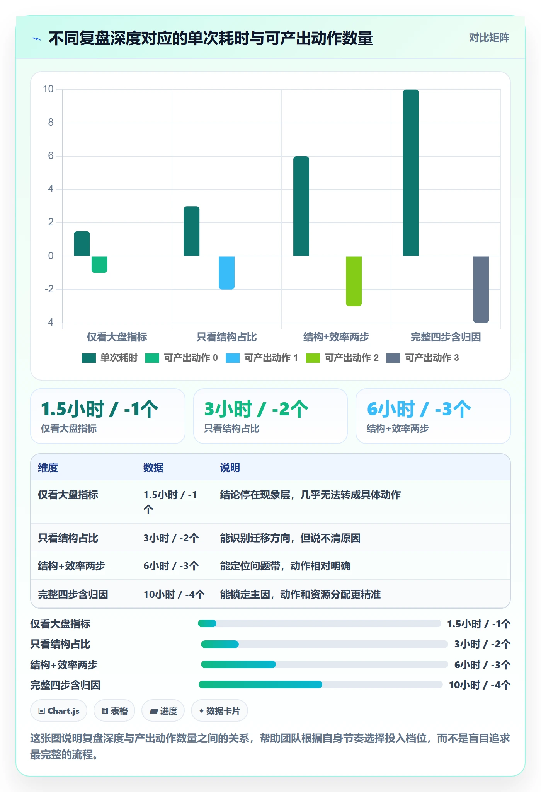Viewport: 541px width, 792px height.
Task: Click the light blue bar for 只看结构占比
Action: click(227, 273)
